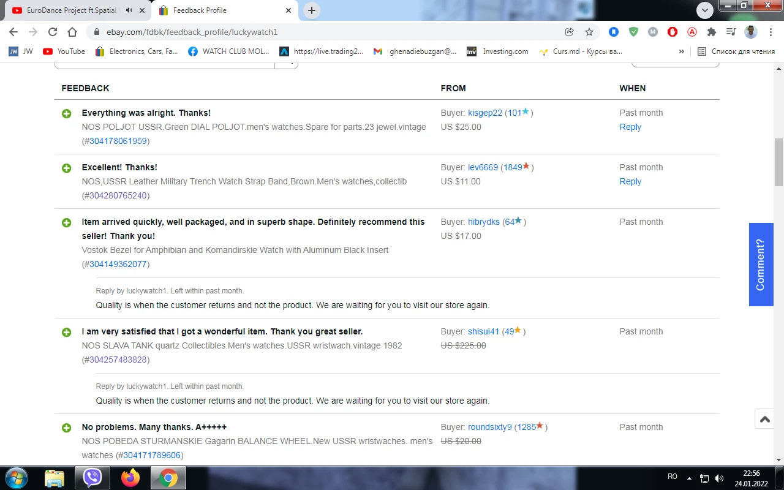Screen dimensions: 784x490
Task: Open item number 304149362077
Action: (x=118, y=264)
